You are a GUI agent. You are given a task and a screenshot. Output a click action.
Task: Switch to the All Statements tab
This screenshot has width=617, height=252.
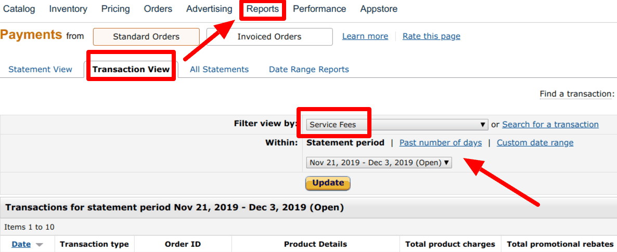(219, 69)
